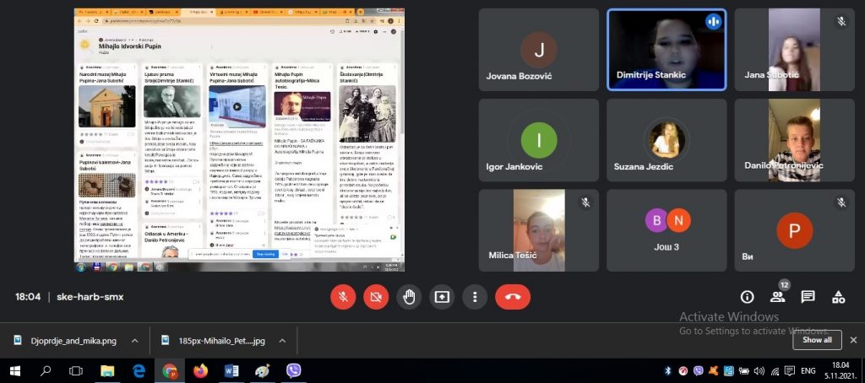Click the Show all downloads button

pyautogui.click(x=816, y=340)
